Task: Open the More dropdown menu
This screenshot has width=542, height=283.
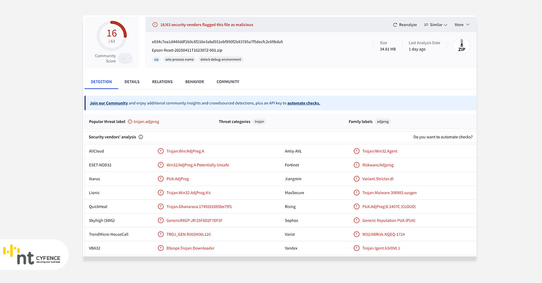Action: pos(462,25)
